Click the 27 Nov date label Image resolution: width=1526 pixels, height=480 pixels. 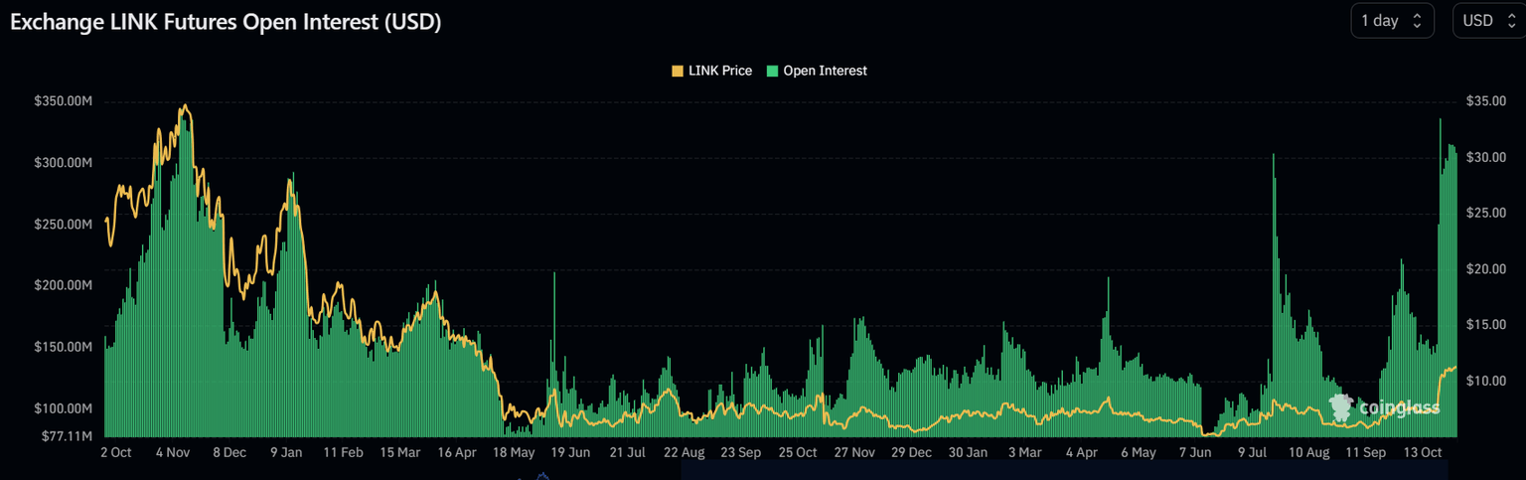(x=854, y=452)
